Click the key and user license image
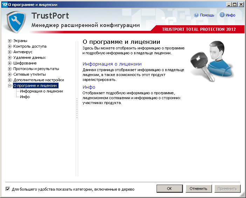Image resolution: width=246 pixels, height=198 pixels. 212,61
